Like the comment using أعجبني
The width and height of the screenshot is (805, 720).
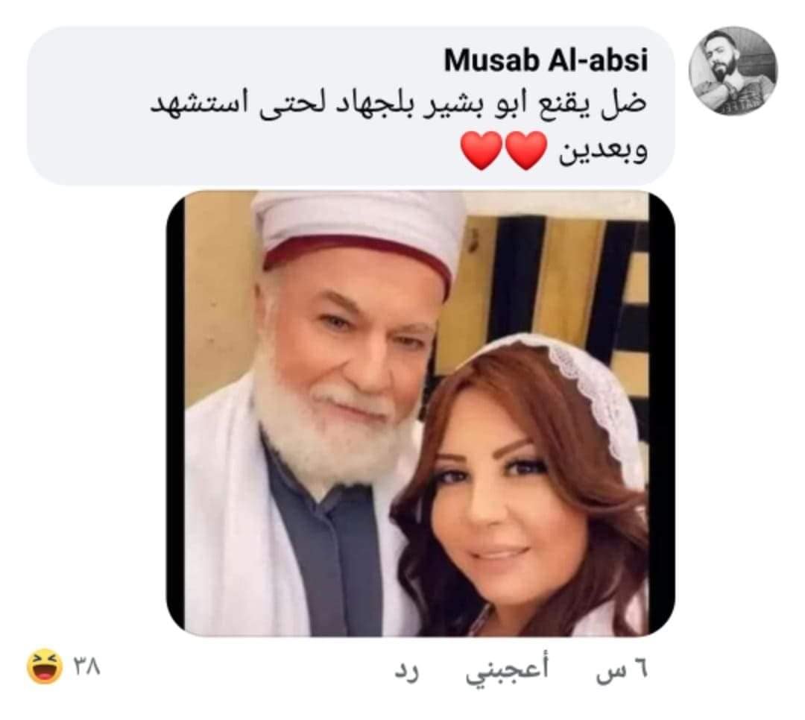508,670
